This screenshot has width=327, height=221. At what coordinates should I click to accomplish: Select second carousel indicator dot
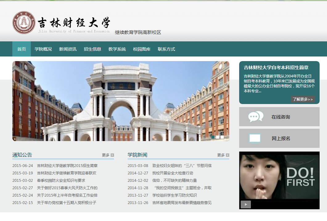tap(218, 137)
